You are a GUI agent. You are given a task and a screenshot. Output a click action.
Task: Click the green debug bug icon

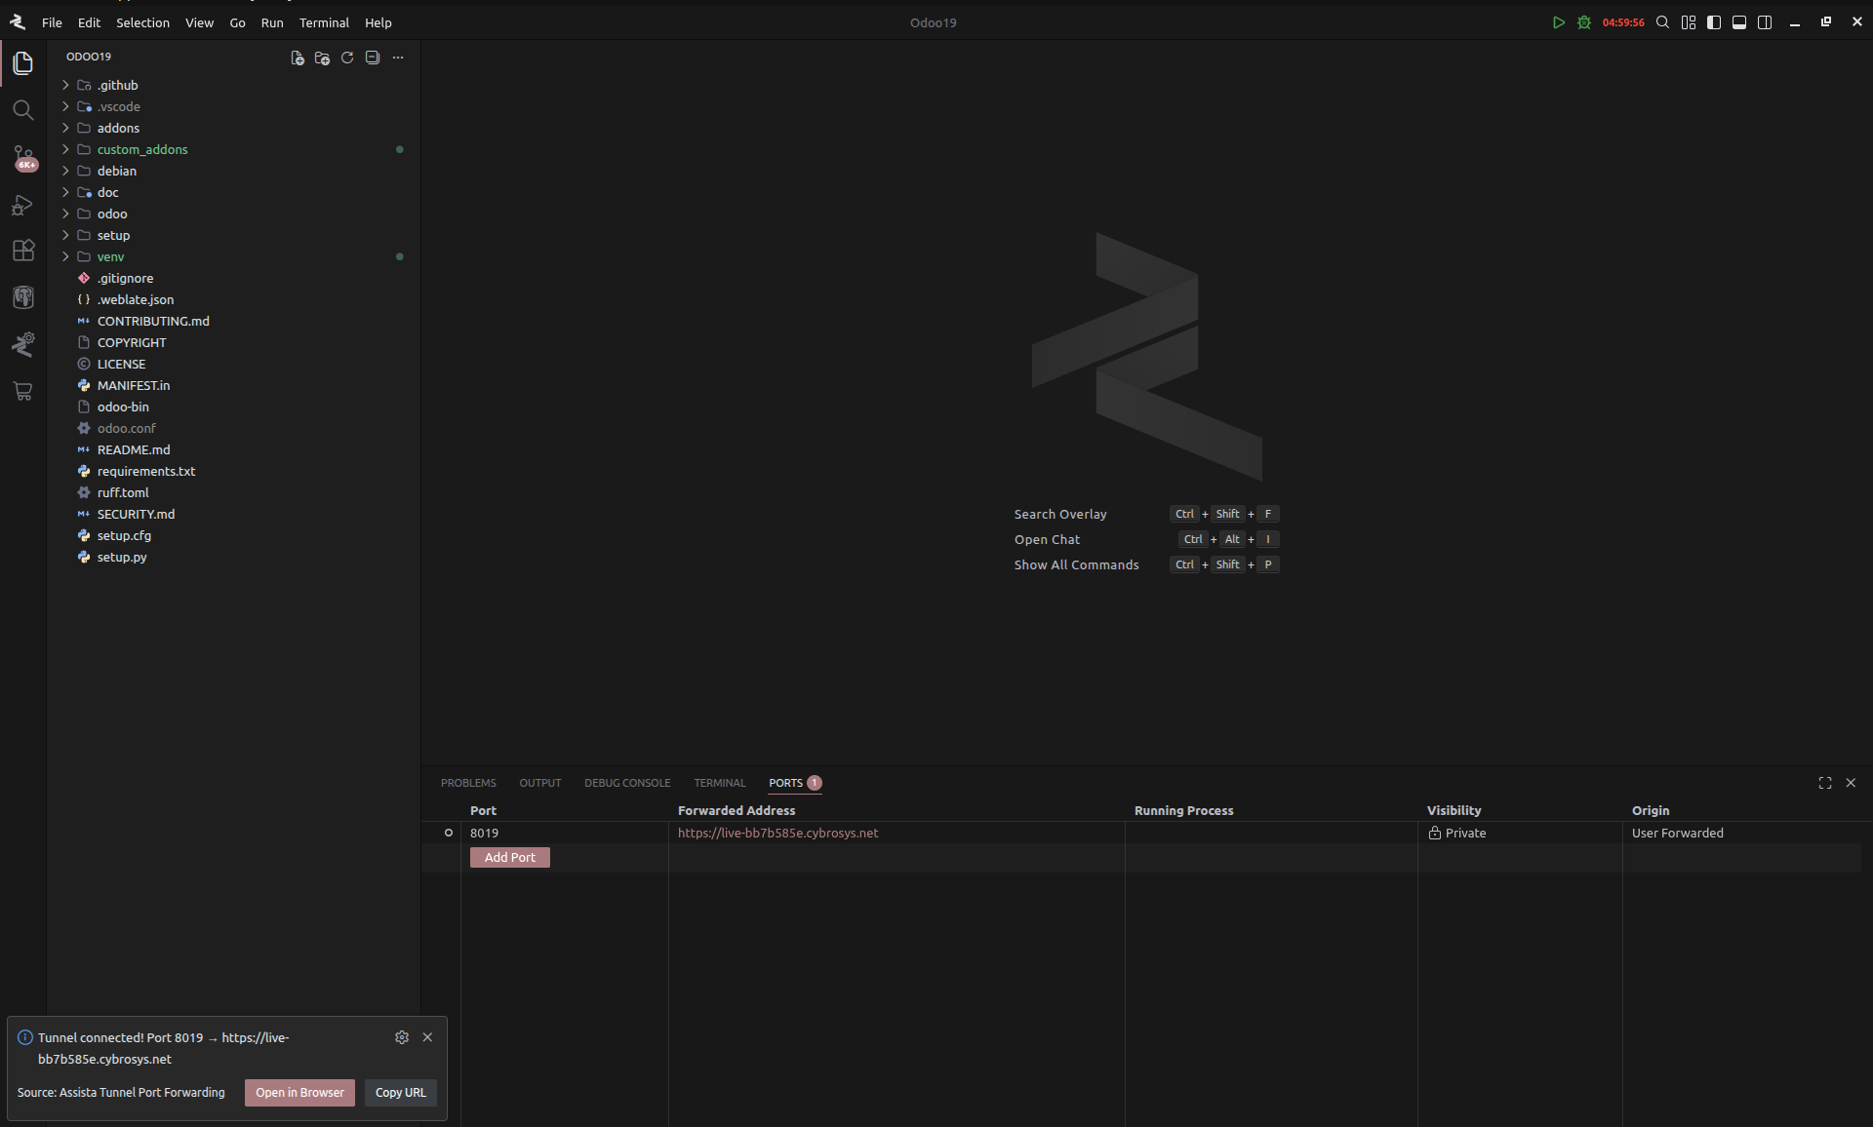(1584, 22)
